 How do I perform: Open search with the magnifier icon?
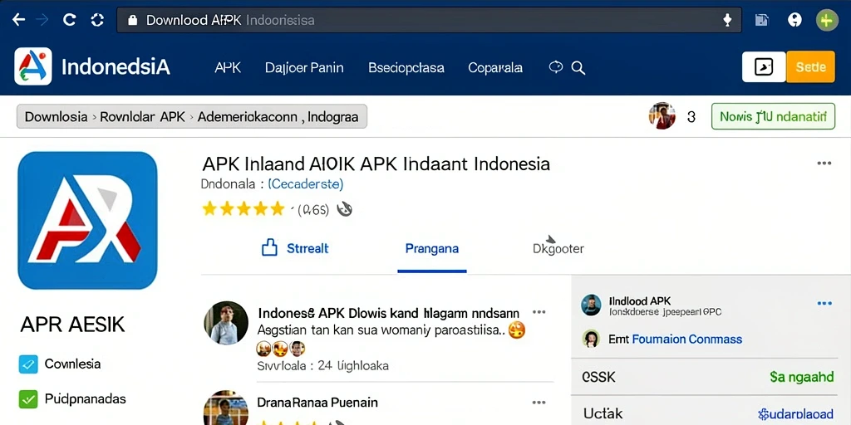[578, 68]
